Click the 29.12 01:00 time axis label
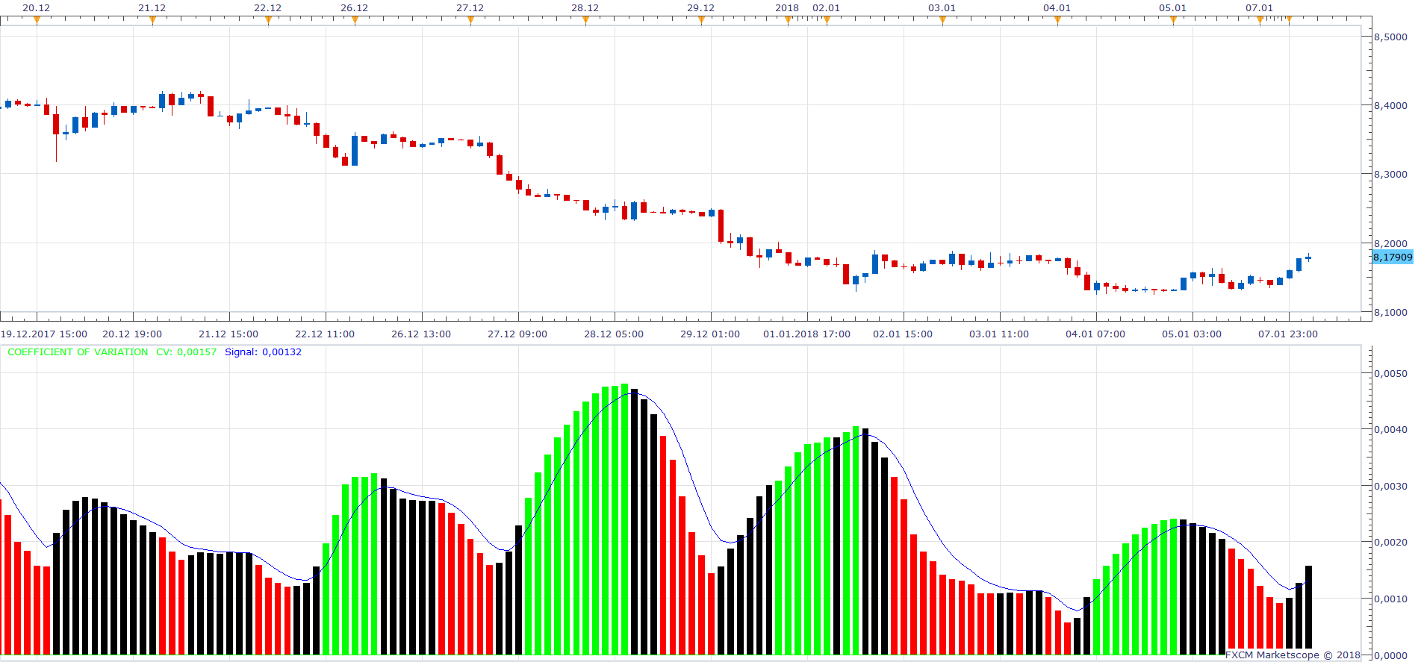This screenshot has height=662, width=1421. coord(710,334)
